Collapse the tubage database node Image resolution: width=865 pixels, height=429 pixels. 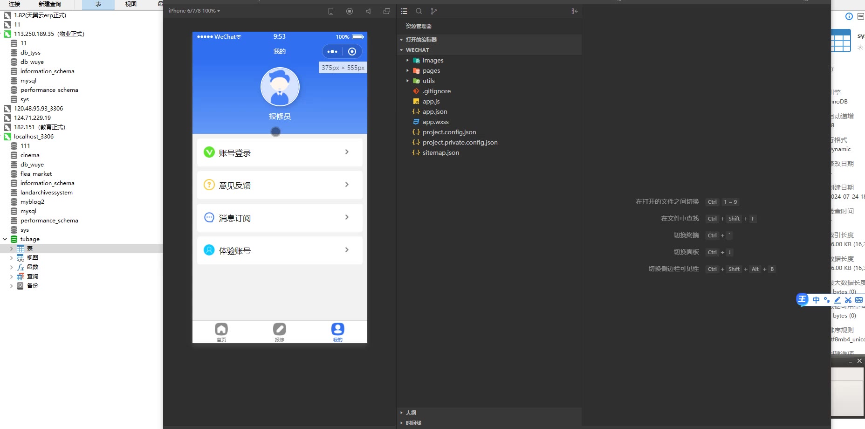[5, 239]
